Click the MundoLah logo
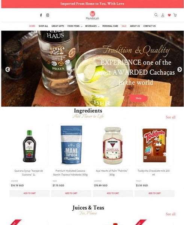 tap(92, 15)
